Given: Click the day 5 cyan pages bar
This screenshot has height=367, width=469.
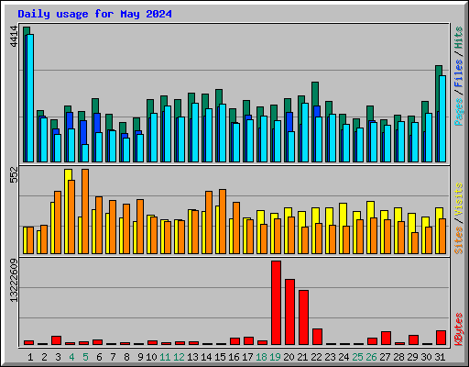Looking at the screenshot, I should 85,153.
